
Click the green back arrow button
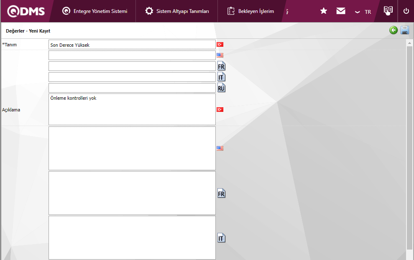(394, 30)
